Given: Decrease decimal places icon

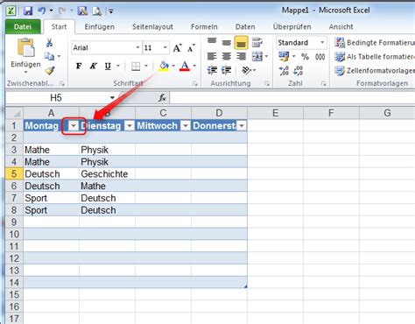Looking at the screenshot, I should (x=298, y=71).
